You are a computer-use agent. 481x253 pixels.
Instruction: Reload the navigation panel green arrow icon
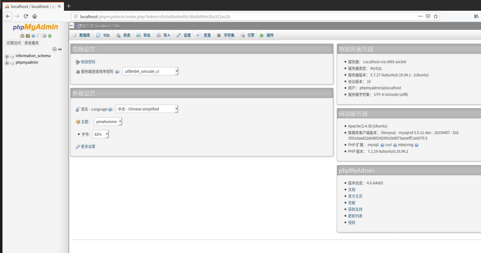[50, 36]
